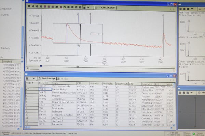Click the 'Synonyms' column header
205x136 pixels.
[x=148, y=84]
